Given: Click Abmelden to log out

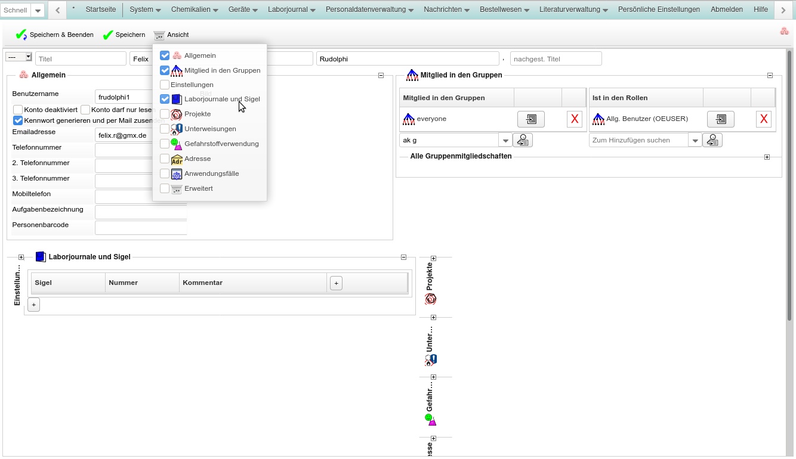Looking at the screenshot, I should [x=727, y=10].
